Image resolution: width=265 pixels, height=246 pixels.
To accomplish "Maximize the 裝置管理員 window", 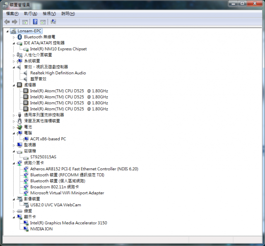I will point(242,4).
